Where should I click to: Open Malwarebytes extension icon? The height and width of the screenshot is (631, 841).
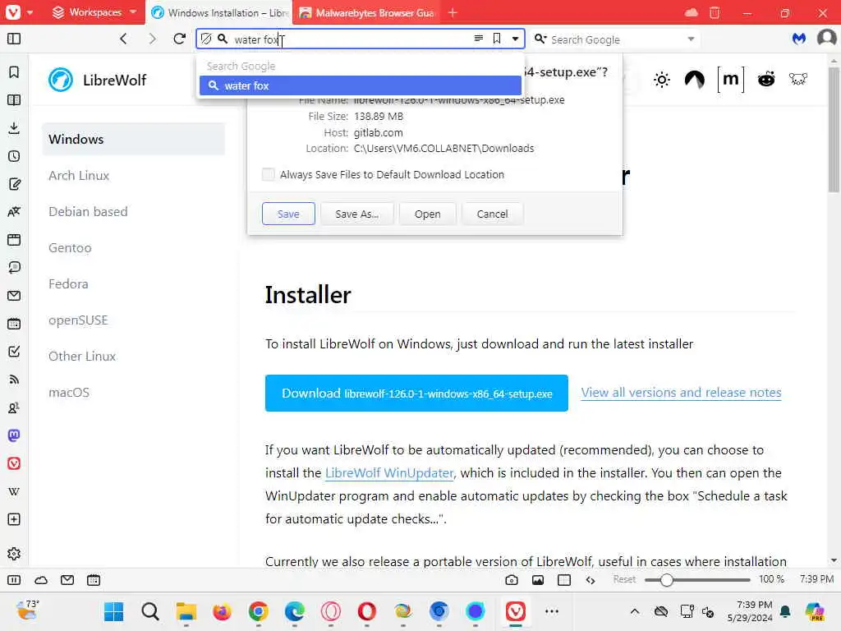799,39
